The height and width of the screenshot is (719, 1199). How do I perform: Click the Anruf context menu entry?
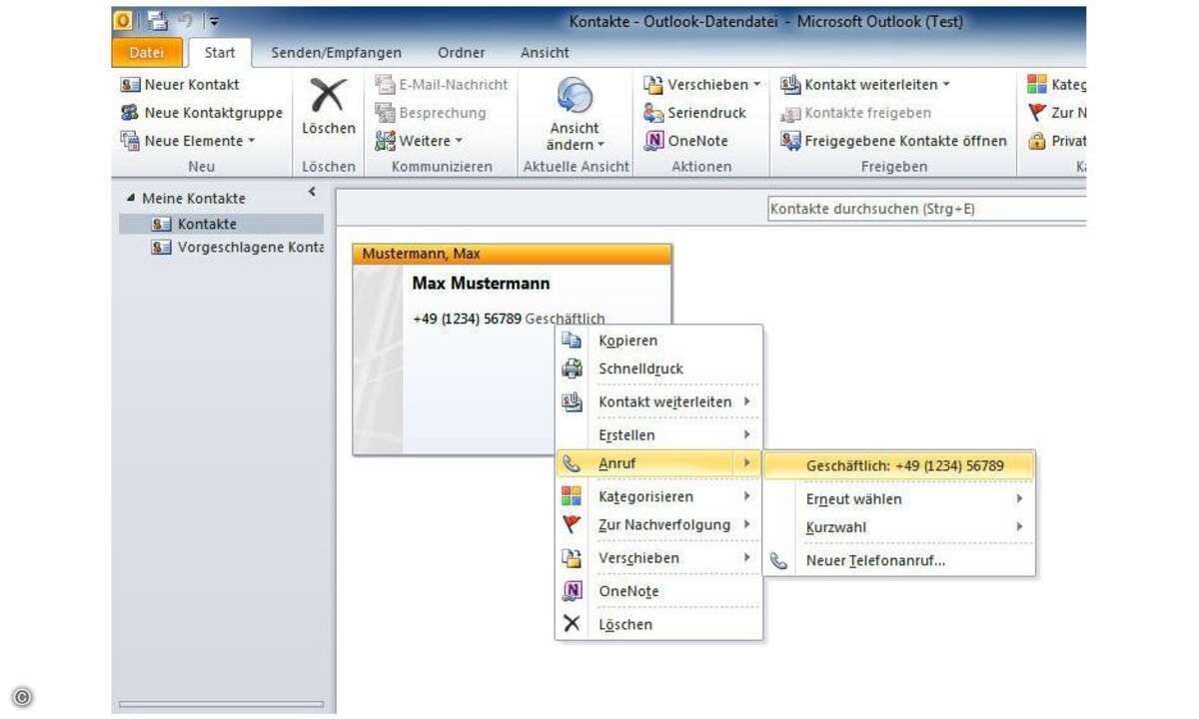(x=658, y=463)
